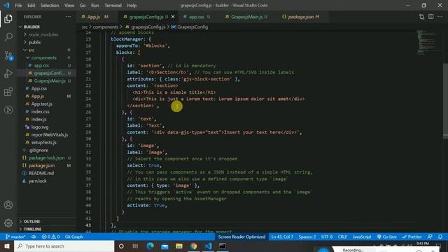Start Go Live server
Image resolution: width=448 pixels, height=252 pixels.
point(387,237)
